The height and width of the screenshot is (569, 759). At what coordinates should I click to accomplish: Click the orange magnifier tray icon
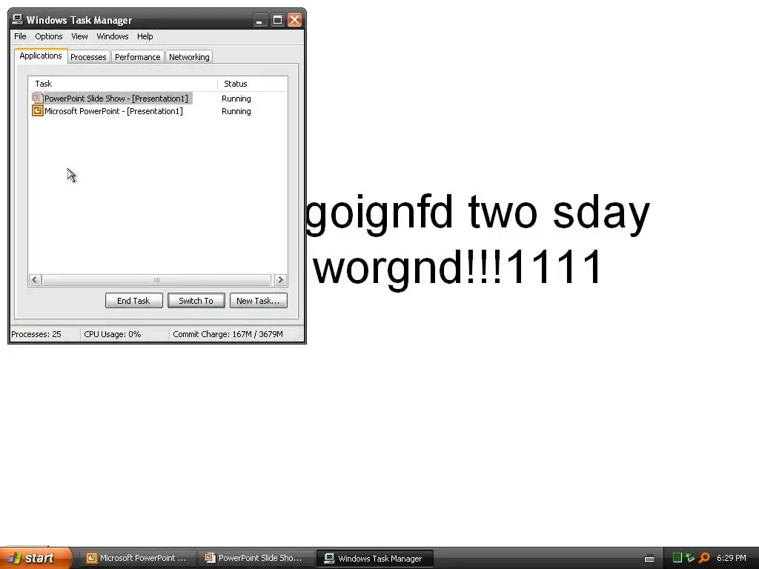point(704,558)
